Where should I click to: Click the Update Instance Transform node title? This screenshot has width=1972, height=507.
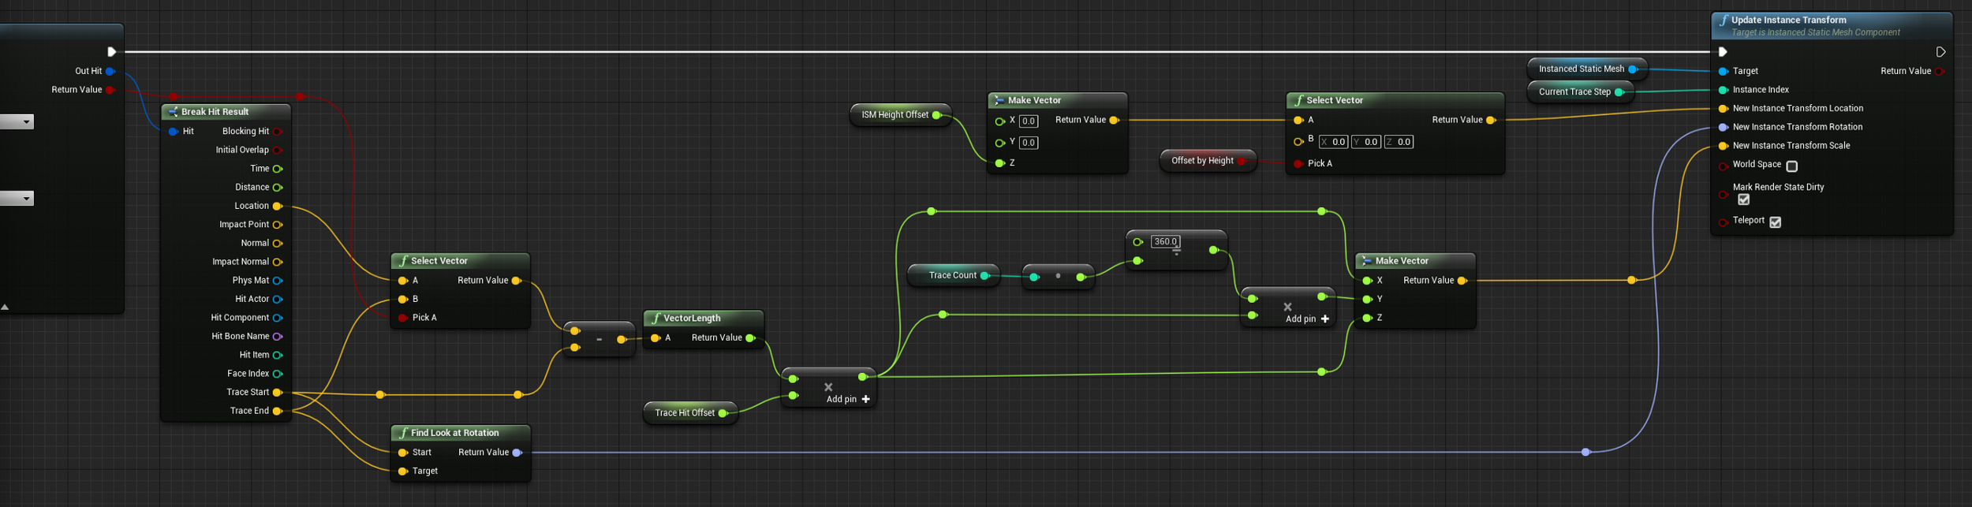pyautogui.click(x=1788, y=21)
